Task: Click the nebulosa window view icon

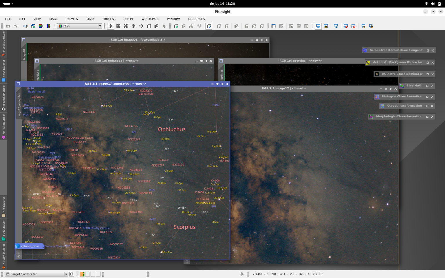Action: pyautogui.click(x=37, y=61)
